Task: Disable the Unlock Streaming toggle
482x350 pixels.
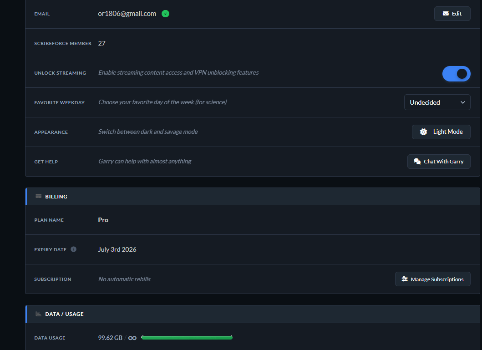Action: click(x=456, y=74)
